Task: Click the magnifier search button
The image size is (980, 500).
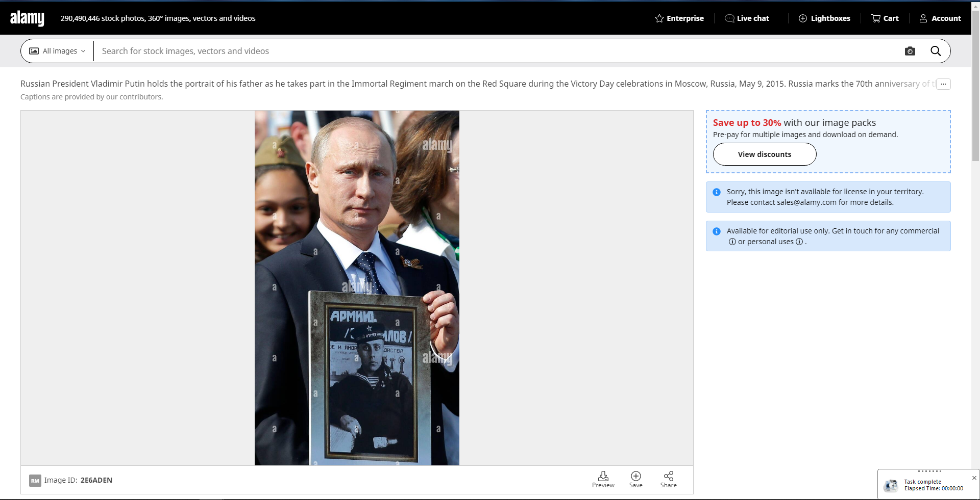Action: (x=936, y=51)
